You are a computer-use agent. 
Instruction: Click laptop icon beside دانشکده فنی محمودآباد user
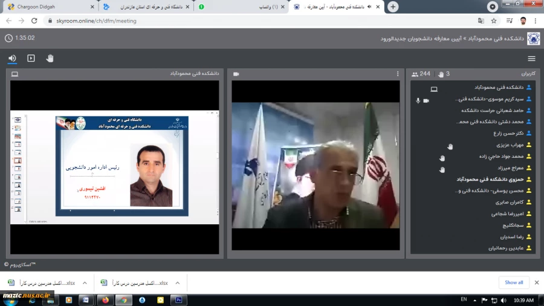click(434, 89)
